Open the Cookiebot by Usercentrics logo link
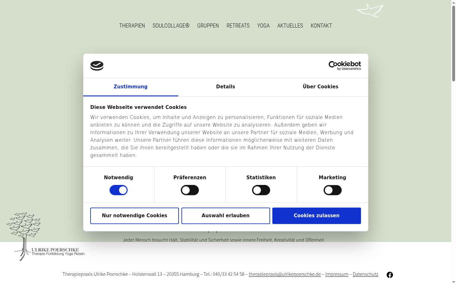Screen dimensions: 456x285 point(345,66)
